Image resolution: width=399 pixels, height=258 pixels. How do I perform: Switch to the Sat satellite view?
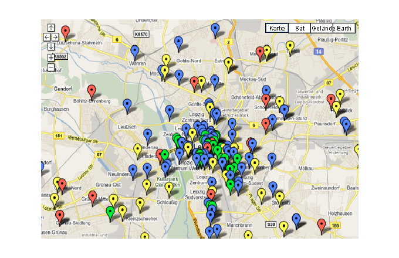[299, 28]
